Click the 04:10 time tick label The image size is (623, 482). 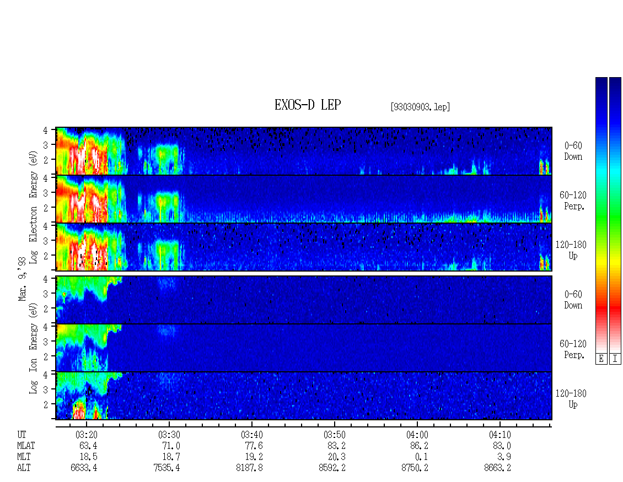pyautogui.click(x=500, y=435)
